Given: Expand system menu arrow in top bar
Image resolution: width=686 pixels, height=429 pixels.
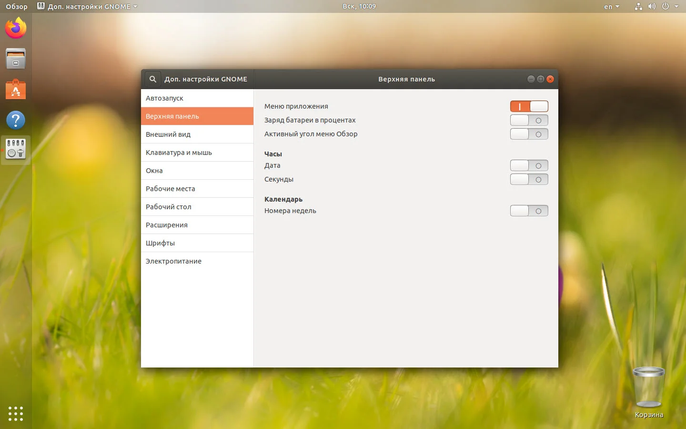Looking at the screenshot, I should click(x=676, y=7).
